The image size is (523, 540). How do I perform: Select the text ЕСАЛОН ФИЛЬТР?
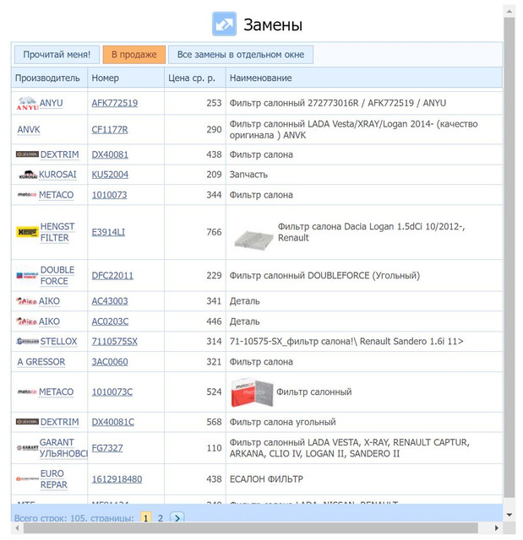(x=266, y=479)
